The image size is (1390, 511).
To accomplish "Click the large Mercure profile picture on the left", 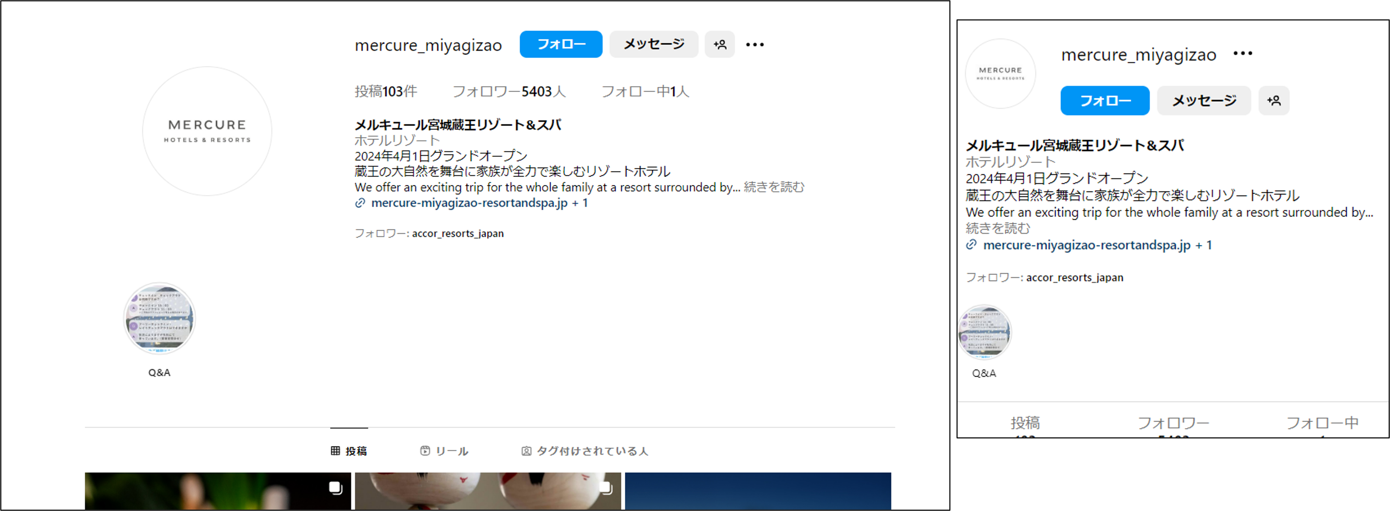I will tap(207, 131).
